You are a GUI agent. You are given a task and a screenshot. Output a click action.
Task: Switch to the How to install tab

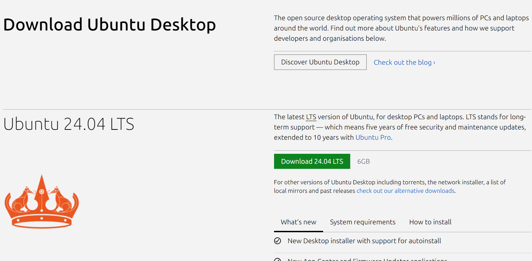[430, 222]
